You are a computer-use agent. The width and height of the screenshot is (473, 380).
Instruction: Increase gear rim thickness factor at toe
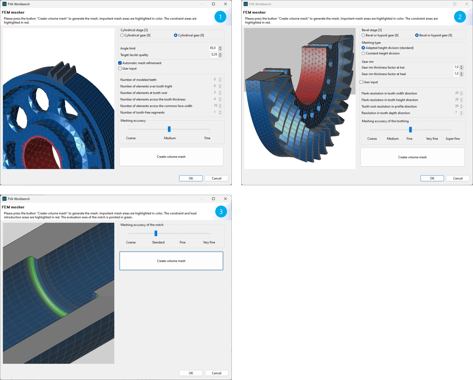(461, 66)
